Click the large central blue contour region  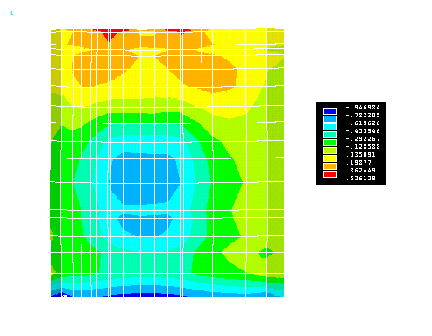[145, 178]
